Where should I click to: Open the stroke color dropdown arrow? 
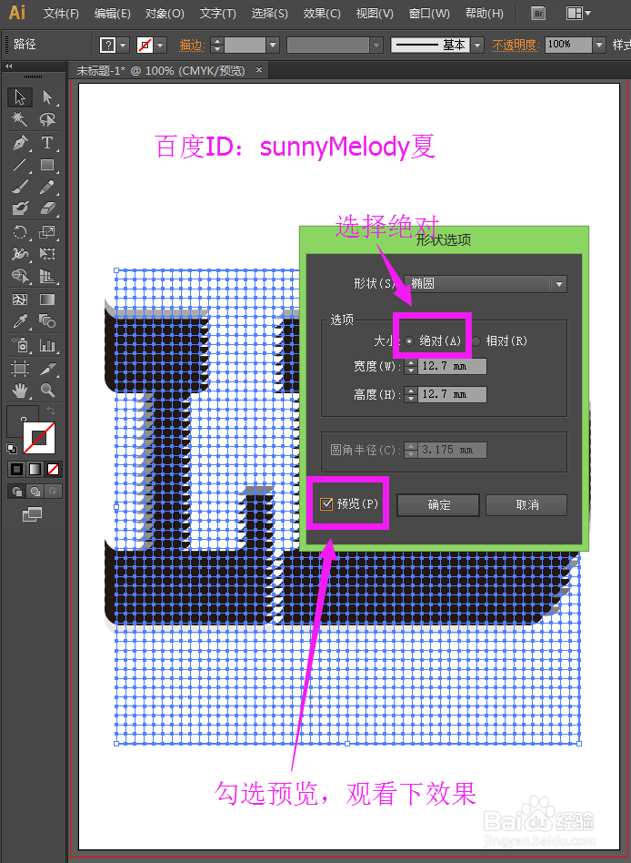point(161,46)
